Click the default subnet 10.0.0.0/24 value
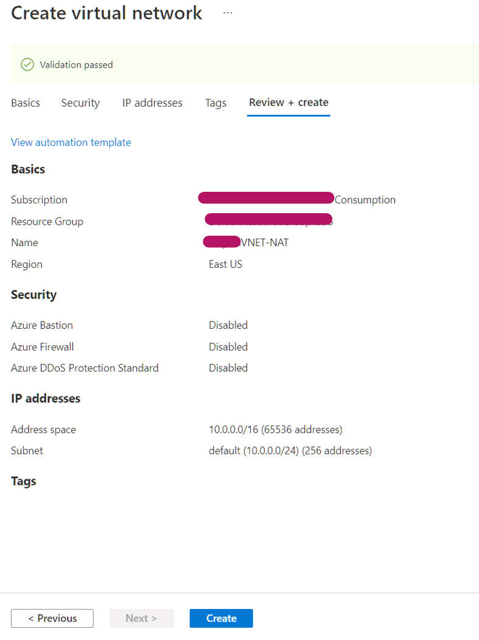The height and width of the screenshot is (640, 479). [290, 451]
